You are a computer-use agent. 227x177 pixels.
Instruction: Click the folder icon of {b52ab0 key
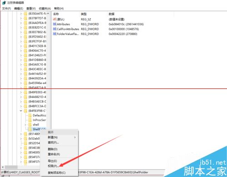coord(25,138)
